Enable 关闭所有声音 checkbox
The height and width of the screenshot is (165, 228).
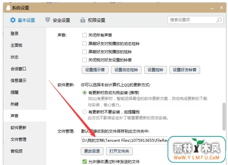click(85, 35)
